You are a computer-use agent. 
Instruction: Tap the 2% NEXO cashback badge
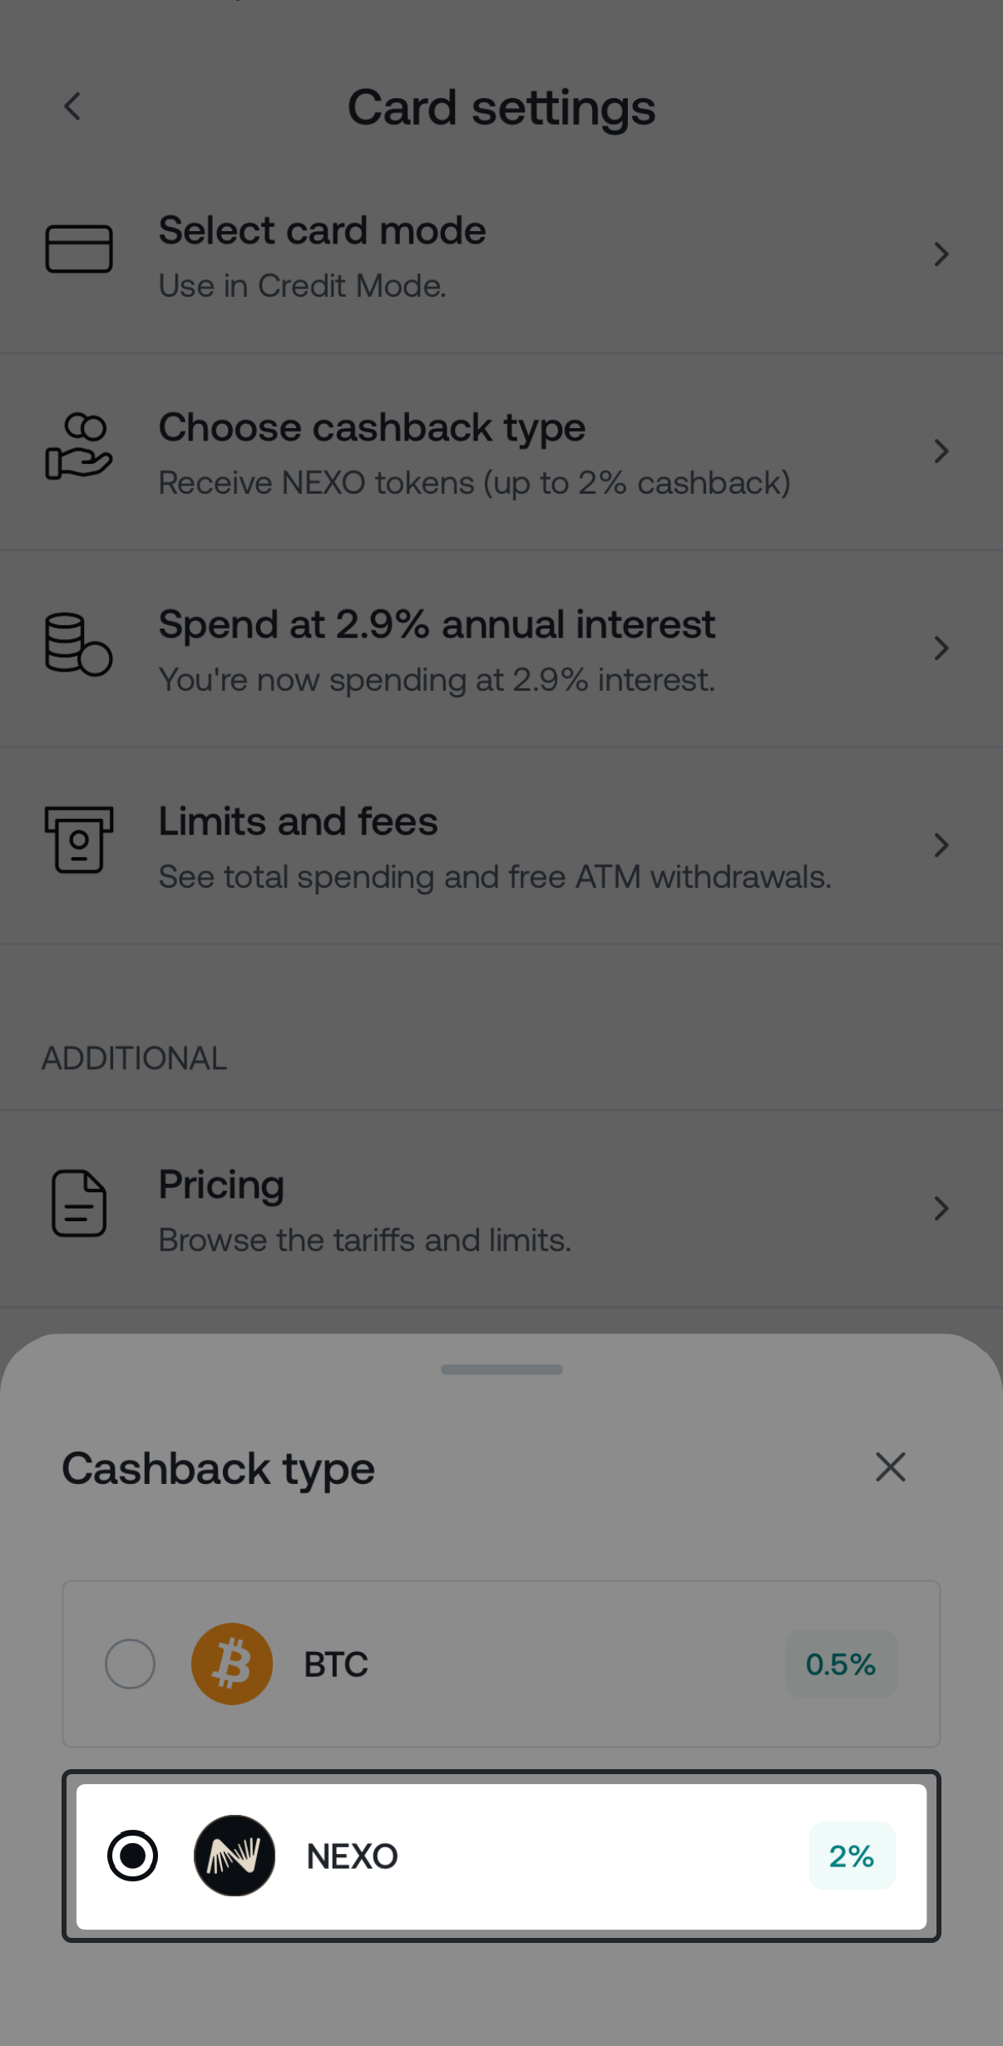pos(852,1856)
